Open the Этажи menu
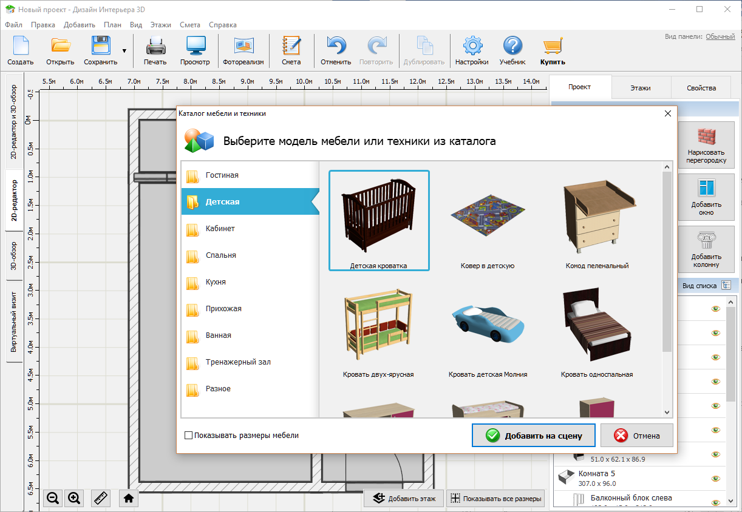 (160, 25)
